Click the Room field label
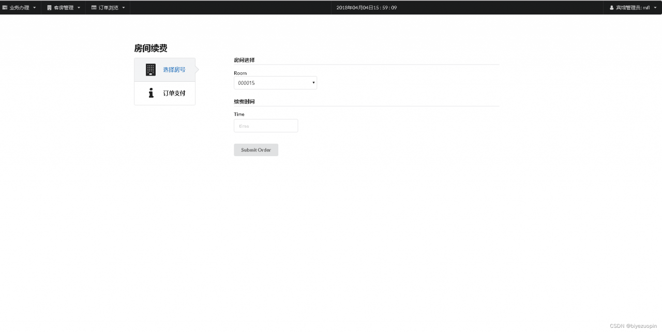This screenshot has width=662, height=332. pos(240,73)
